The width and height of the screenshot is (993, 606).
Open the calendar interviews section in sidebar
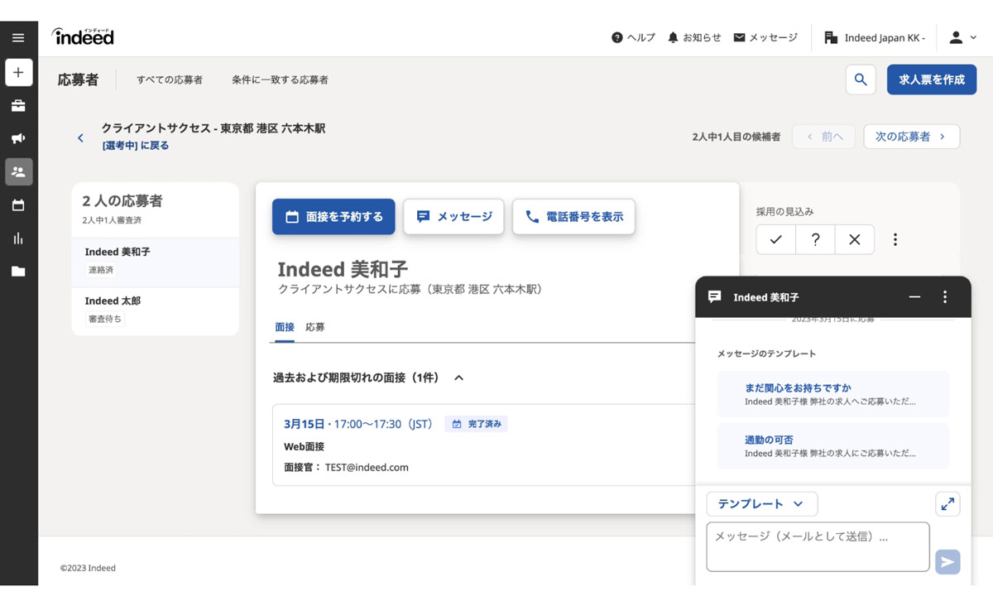coord(18,204)
